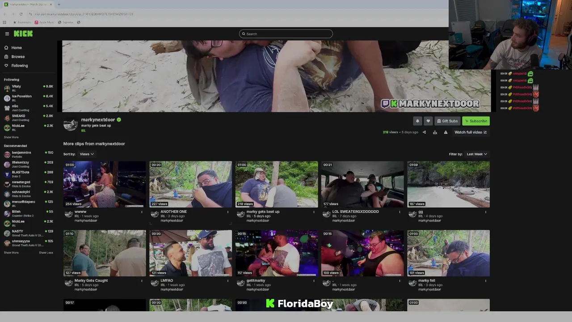Go to Home in sidebar
Image resolution: width=572 pixels, height=322 pixels.
(13, 47)
